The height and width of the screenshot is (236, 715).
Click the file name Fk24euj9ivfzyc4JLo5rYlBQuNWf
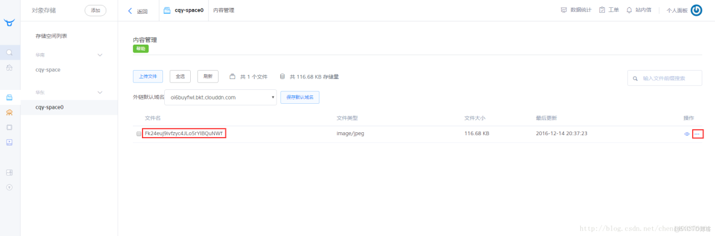click(184, 134)
